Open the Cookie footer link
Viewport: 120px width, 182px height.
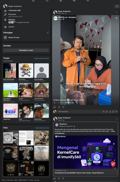tap(31, 180)
